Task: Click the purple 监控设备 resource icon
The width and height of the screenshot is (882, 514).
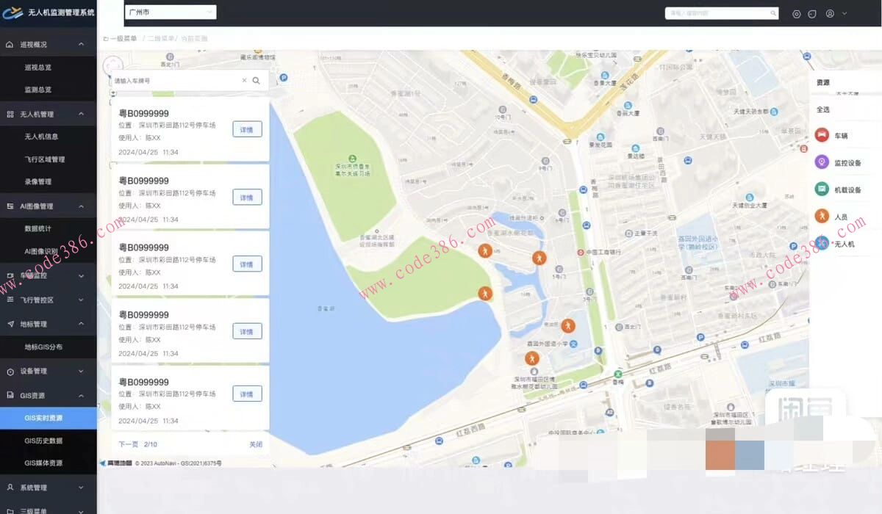Action: (x=822, y=162)
